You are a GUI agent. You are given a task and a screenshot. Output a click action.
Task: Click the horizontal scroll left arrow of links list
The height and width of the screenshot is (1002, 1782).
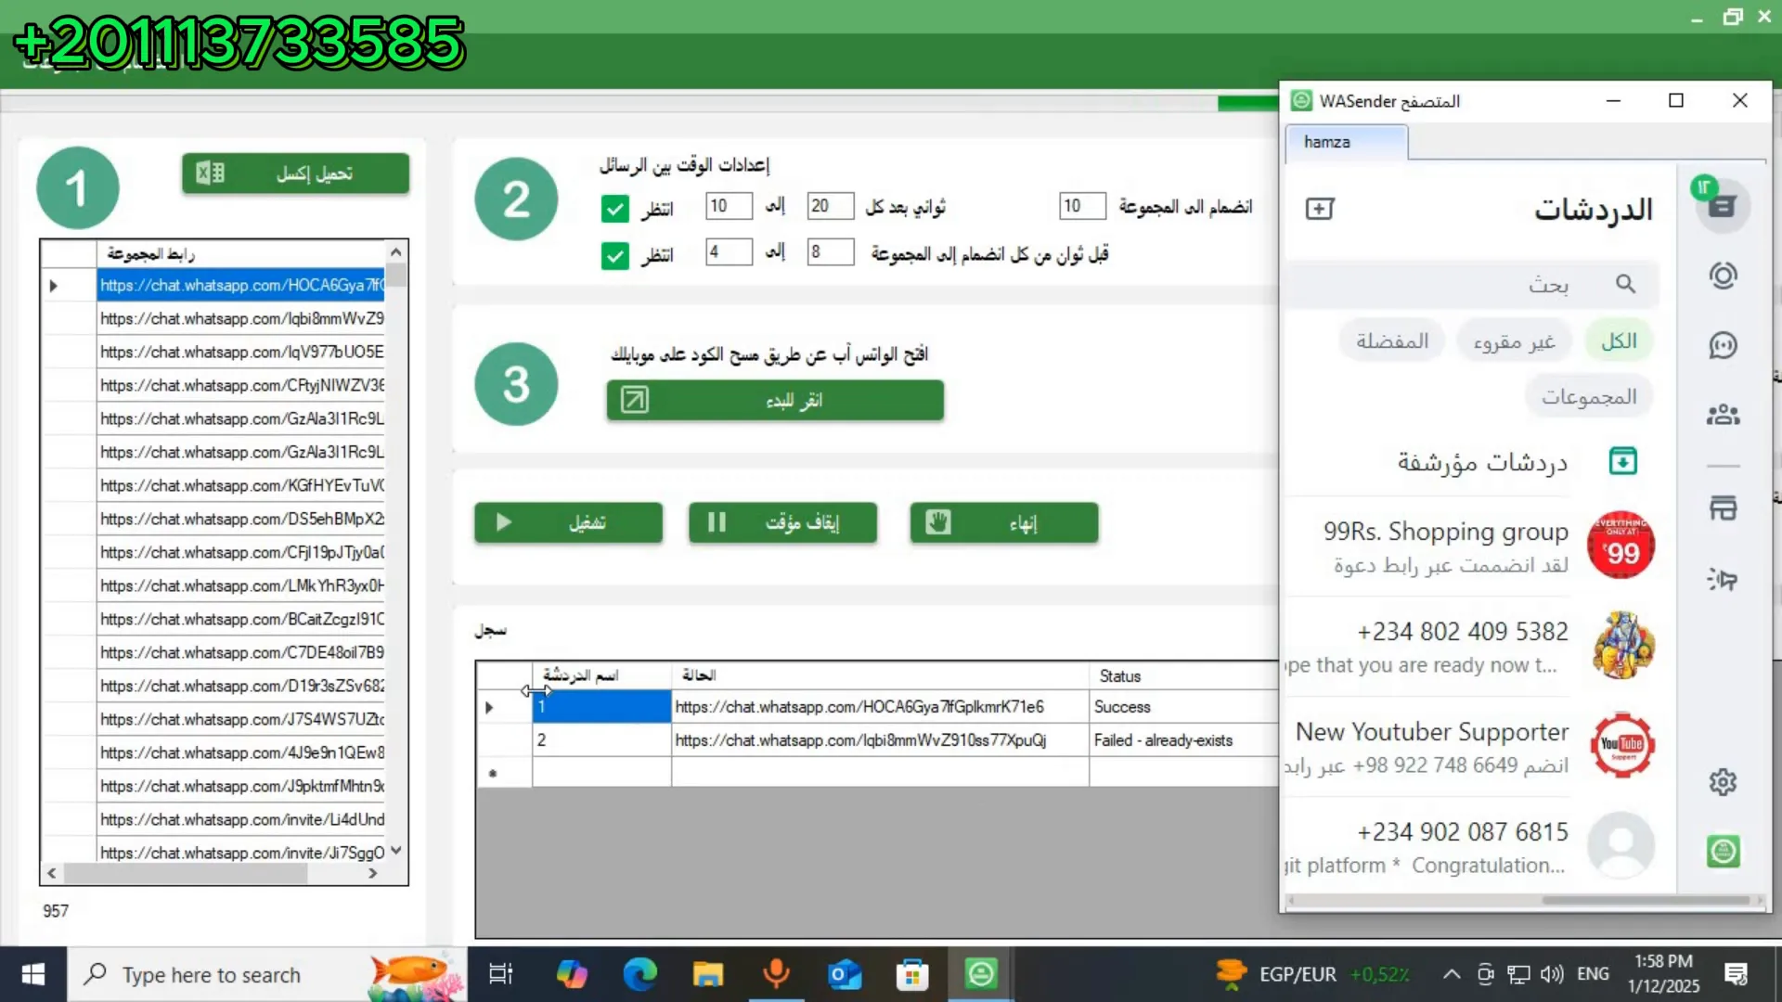tap(52, 873)
